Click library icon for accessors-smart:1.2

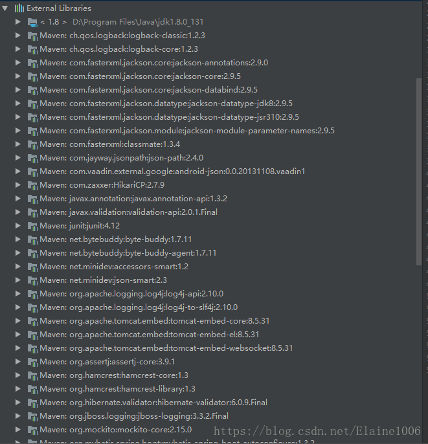32,267
